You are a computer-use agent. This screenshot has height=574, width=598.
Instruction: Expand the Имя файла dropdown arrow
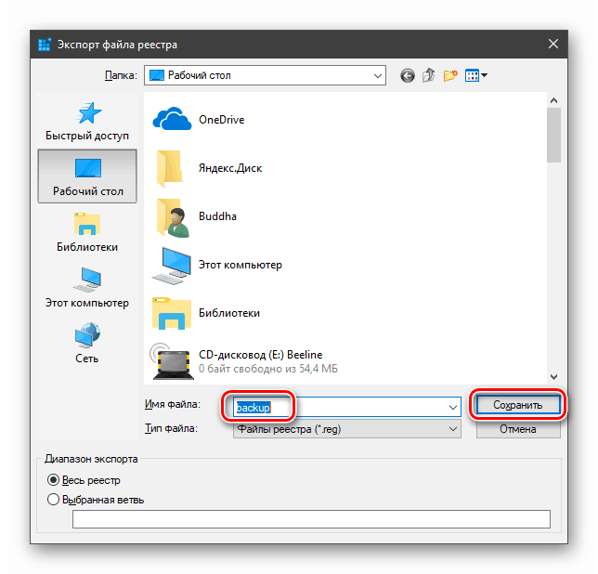click(453, 408)
